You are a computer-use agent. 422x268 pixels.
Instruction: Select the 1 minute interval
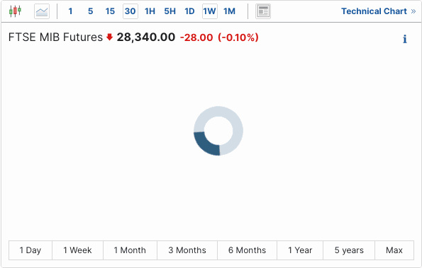70,11
